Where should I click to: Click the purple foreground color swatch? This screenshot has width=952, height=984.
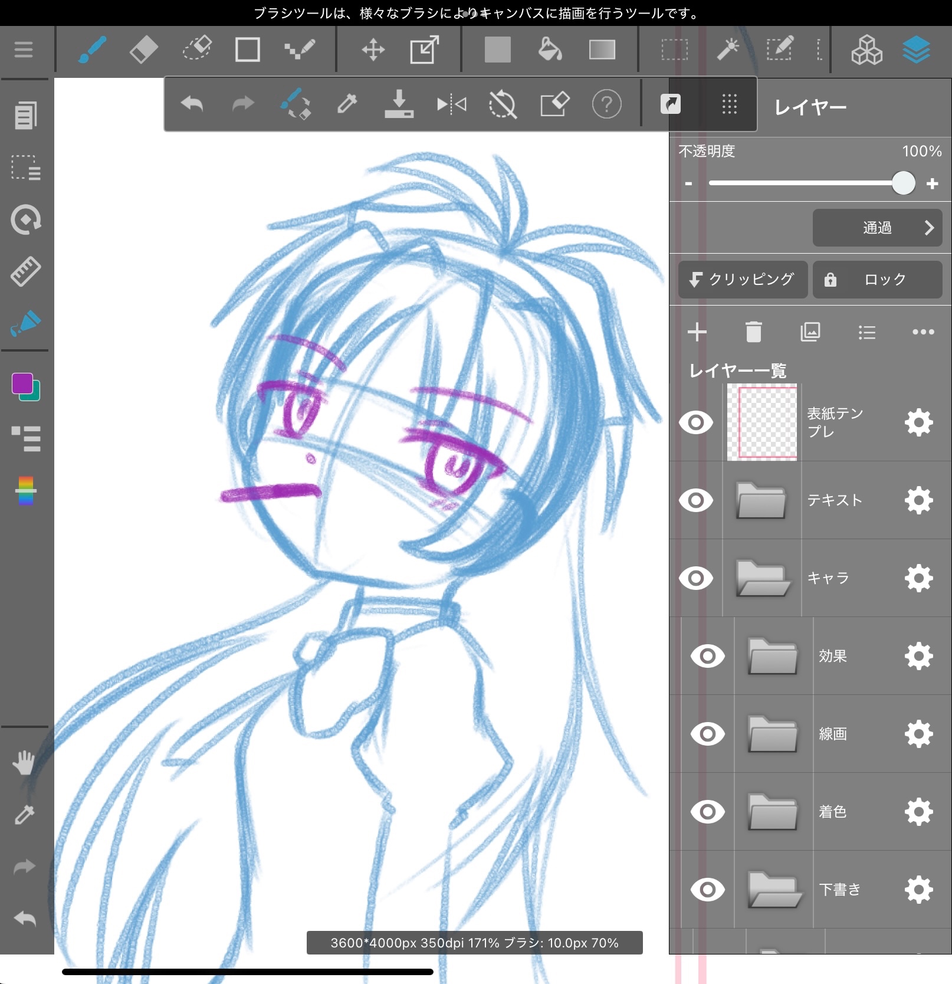[22, 384]
